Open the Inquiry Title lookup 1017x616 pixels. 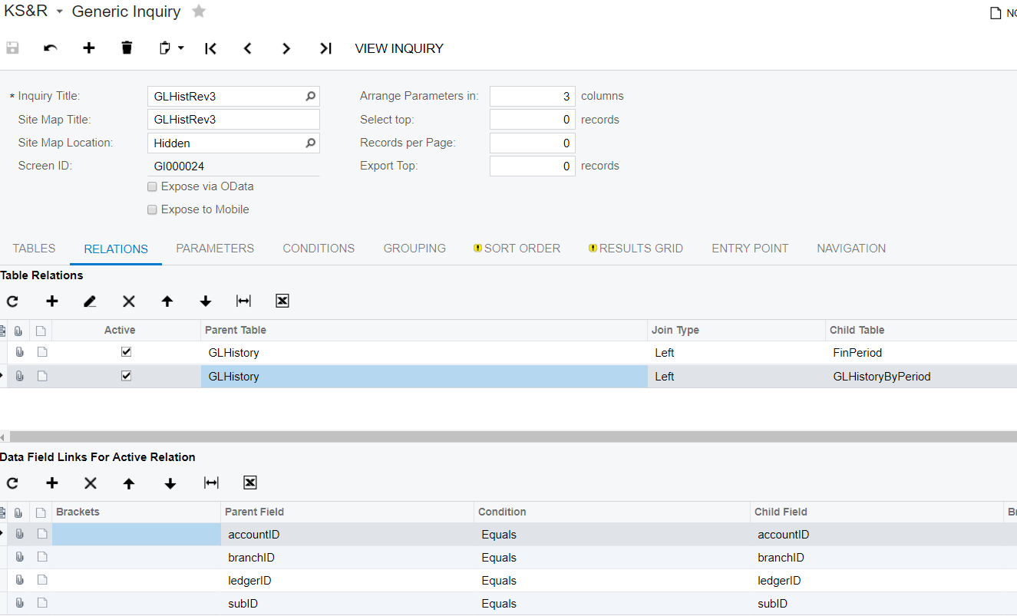[310, 97]
